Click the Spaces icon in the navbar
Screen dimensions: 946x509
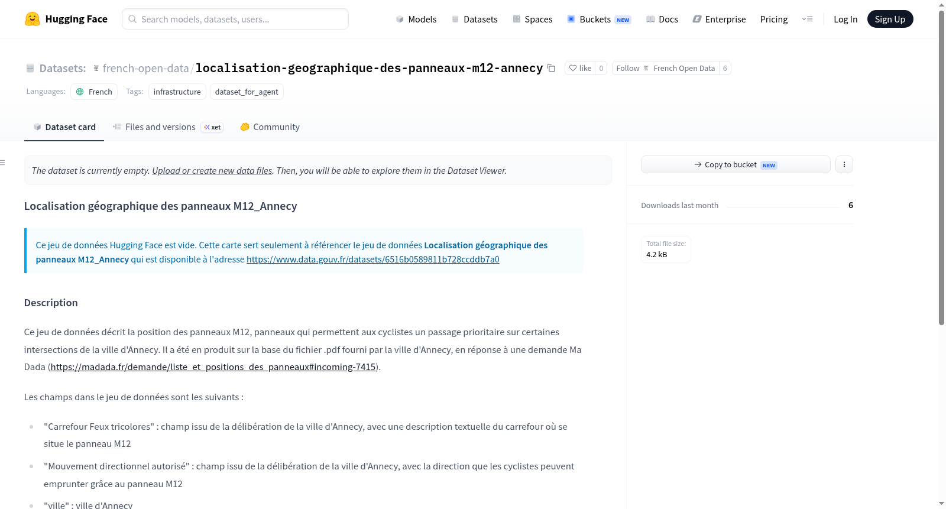(x=517, y=19)
